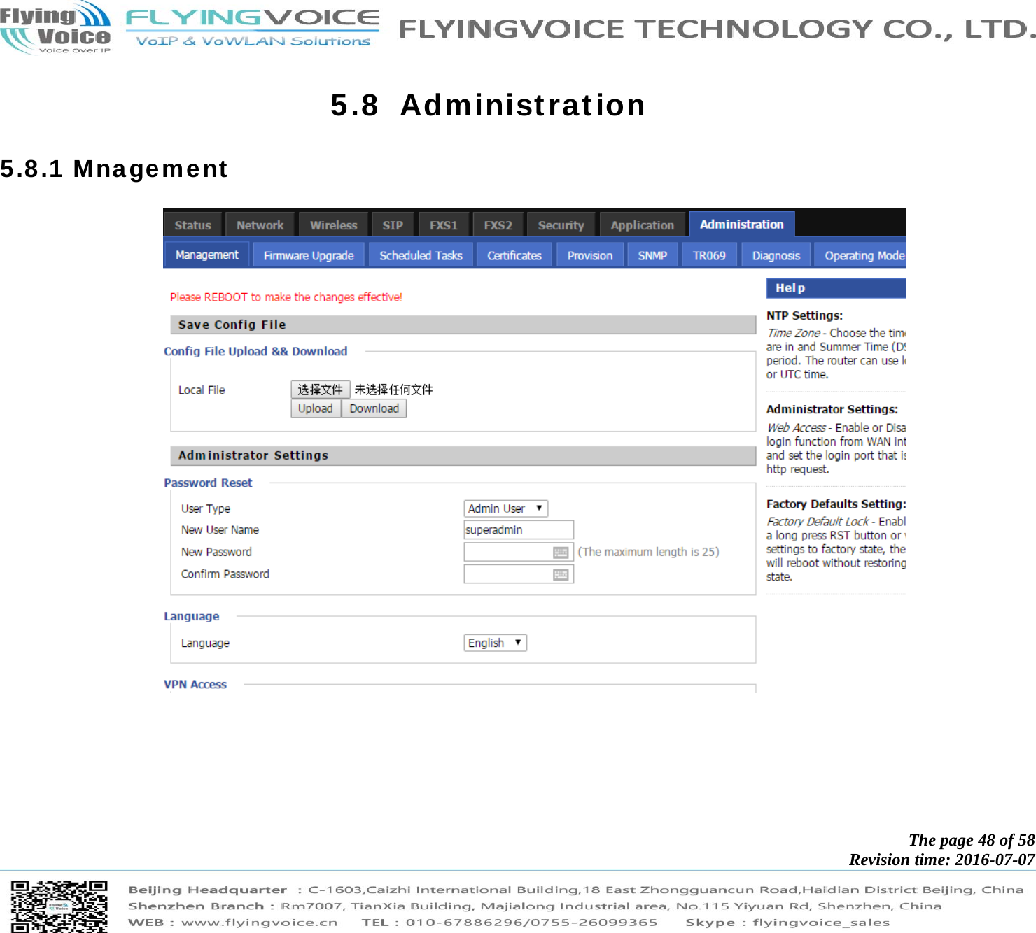Click the NTP Settings help title
The image size is (1036, 933).
click(x=804, y=315)
